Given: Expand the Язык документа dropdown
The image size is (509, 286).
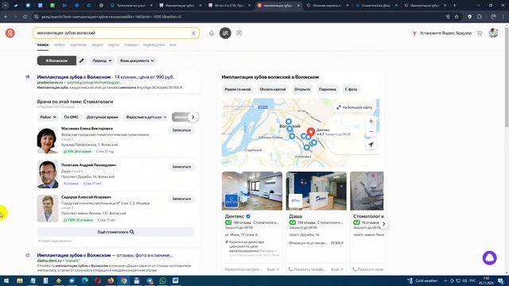Looking at the screenshot, I should click(137, 60).
